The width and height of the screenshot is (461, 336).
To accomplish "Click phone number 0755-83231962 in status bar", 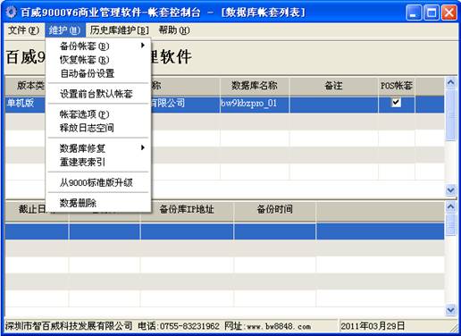I will (189, 326).
